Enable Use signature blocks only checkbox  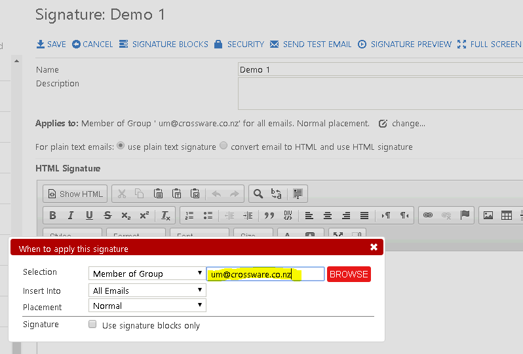tap(92, 324)
